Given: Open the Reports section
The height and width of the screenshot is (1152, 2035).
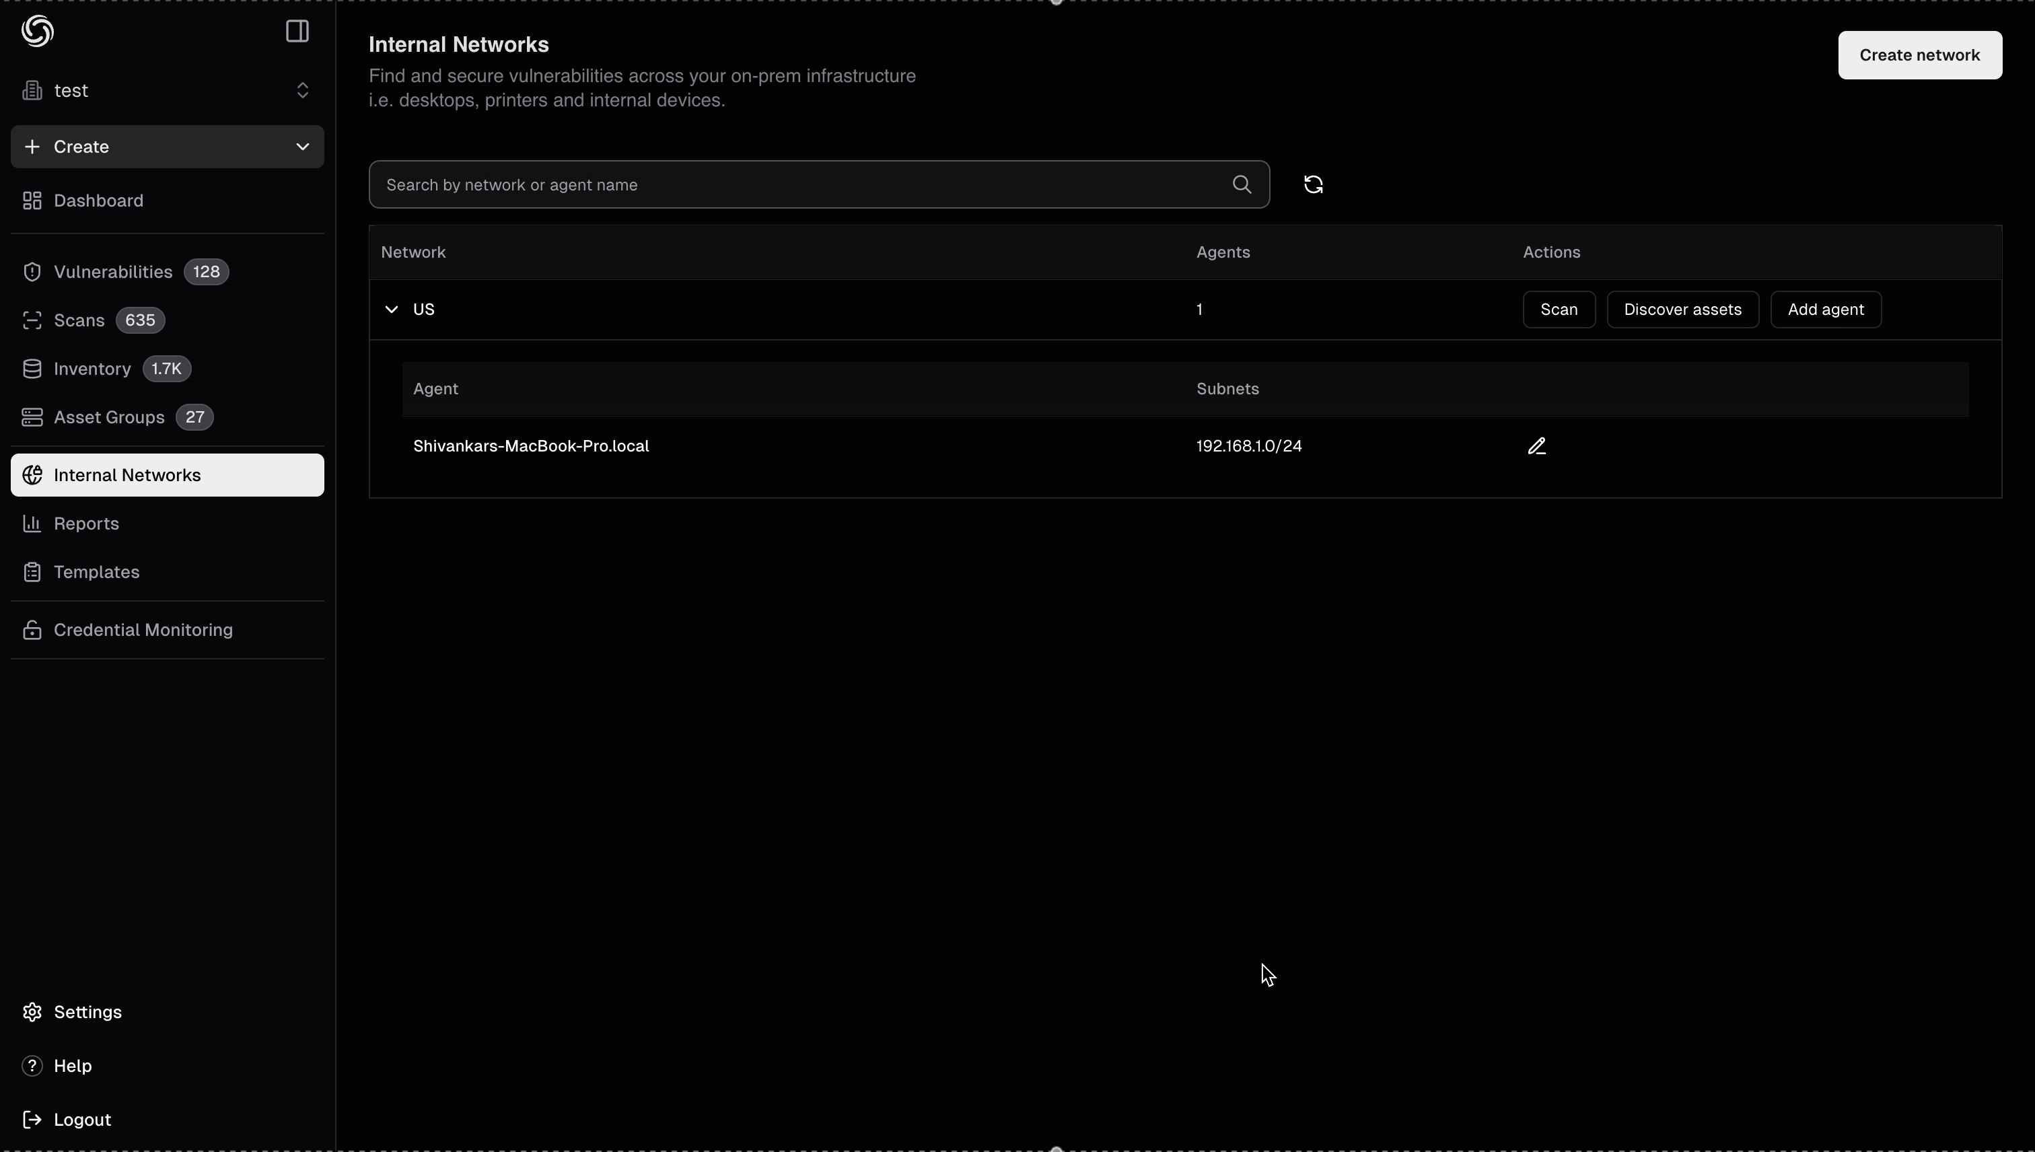Looking at the screenshot, I should coord(84,524).
